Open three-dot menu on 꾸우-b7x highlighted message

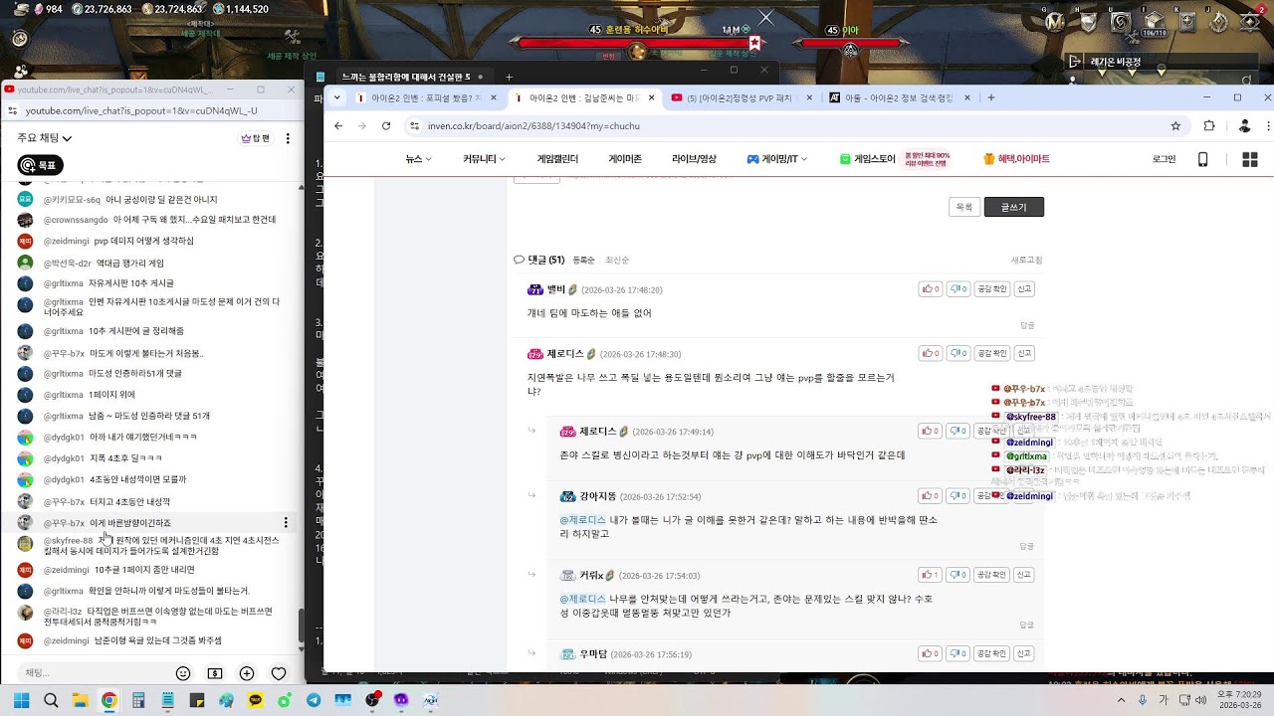tap(286, 523)
